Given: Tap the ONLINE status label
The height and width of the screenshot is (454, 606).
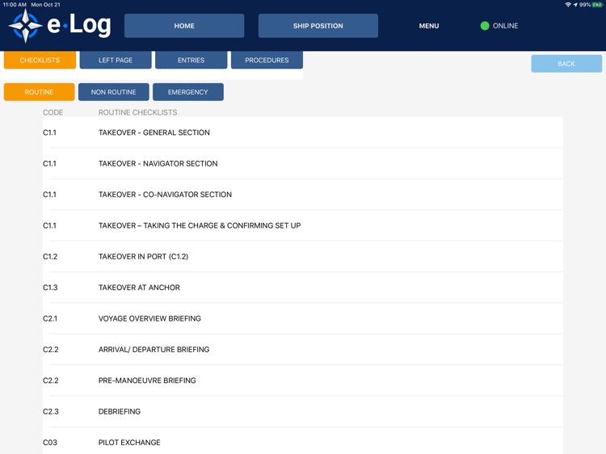Looking at the screenshot, I should coord(505,26).
